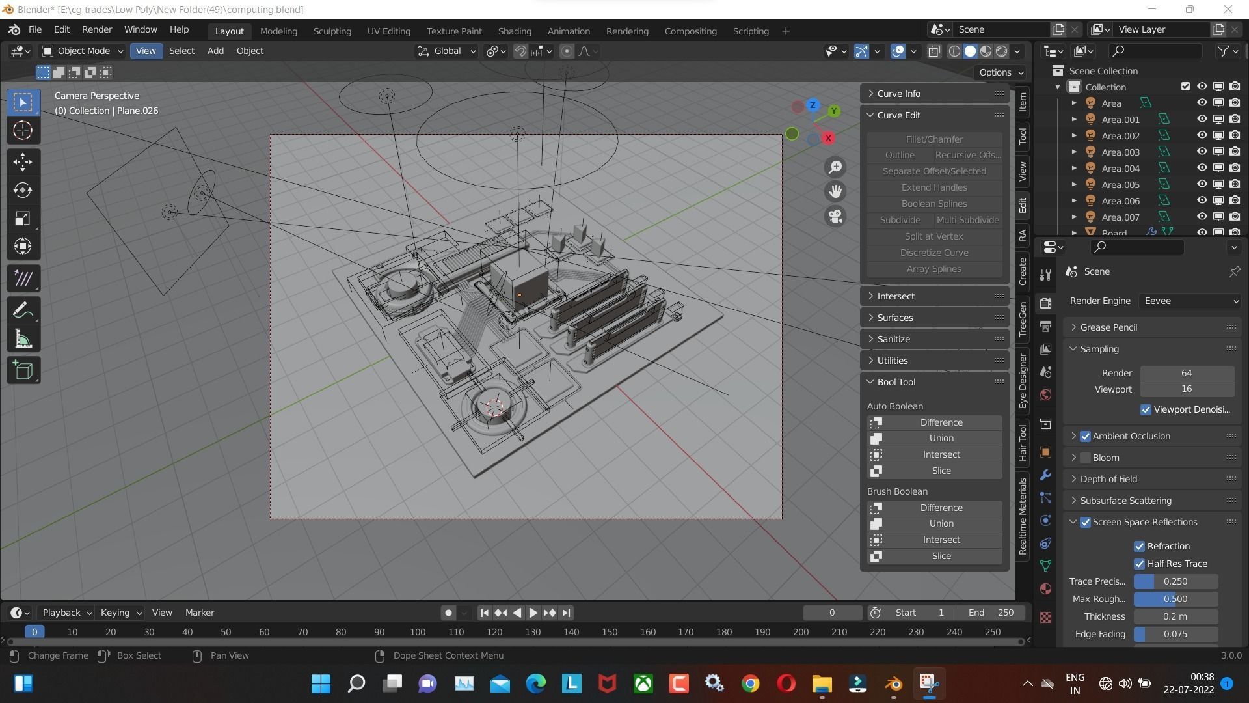This screenshot has height=703, width=1249.
Task: Click Brush Boolean Intersect button
Action: (935, 540)
